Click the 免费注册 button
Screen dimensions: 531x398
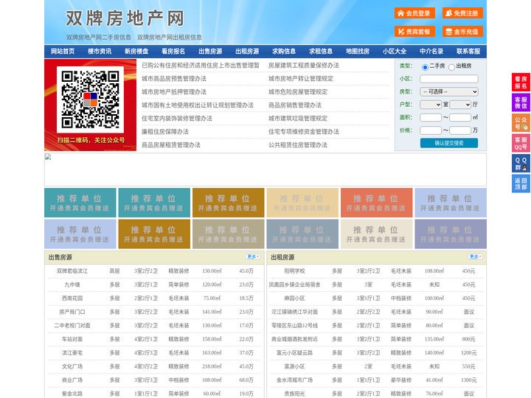coord(462,13)
